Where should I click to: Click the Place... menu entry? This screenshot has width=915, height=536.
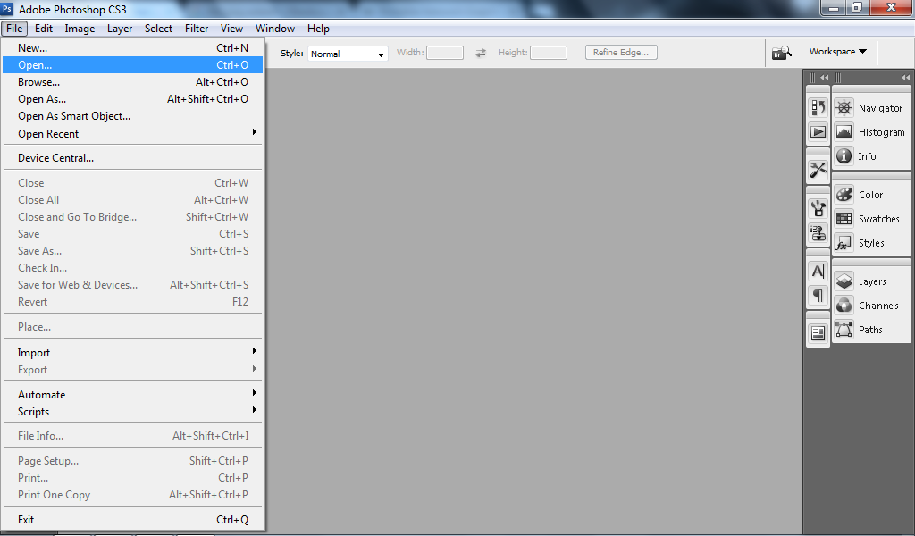(133, 327)
